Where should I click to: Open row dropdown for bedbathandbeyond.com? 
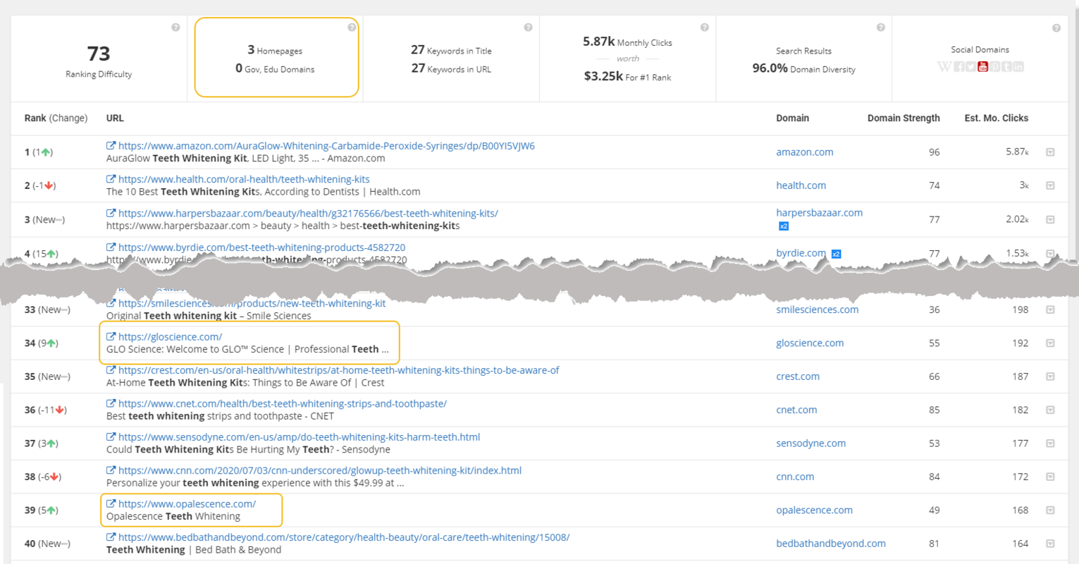pyautogui.click(x=1050, y=544)
